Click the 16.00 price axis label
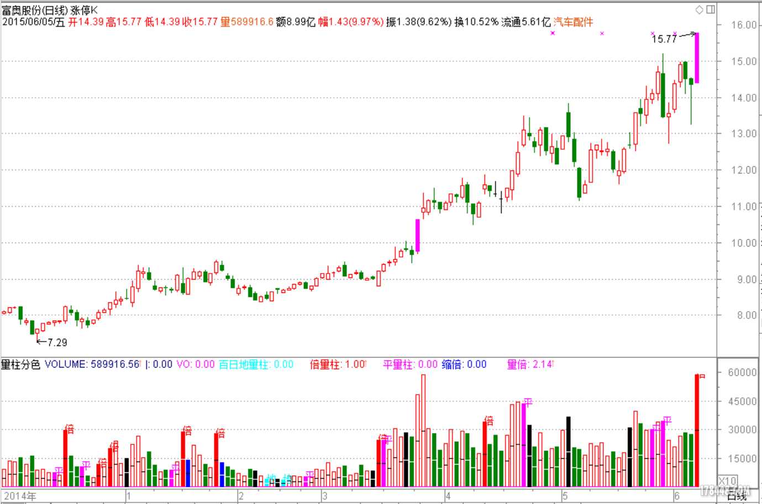Screen dimensions: 762x504 click(x=744, y=25)
